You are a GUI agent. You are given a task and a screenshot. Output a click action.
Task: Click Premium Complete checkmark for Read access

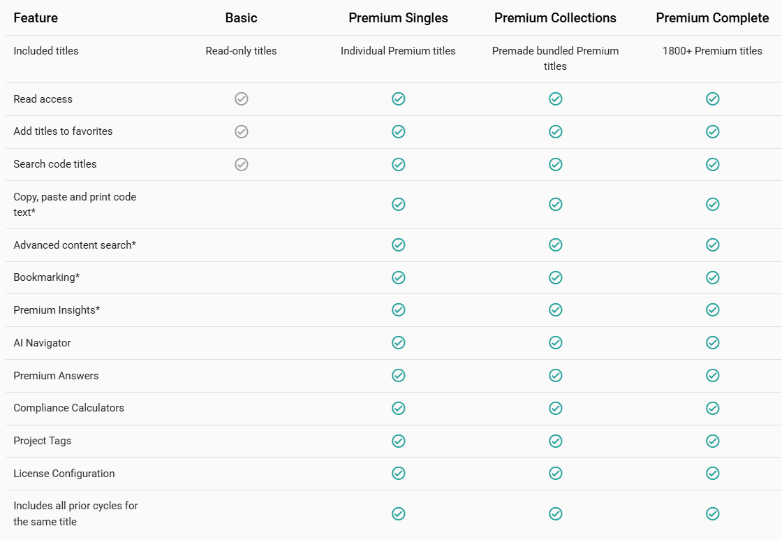point(713,98)
